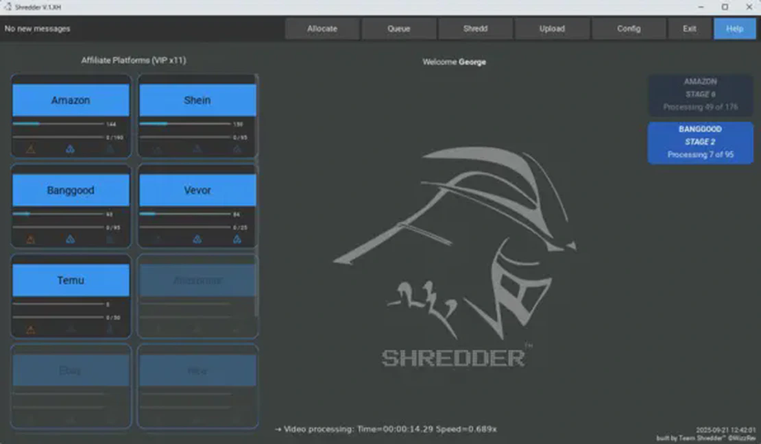Select the BANGGOOD STAGE 2 status panel
The image size is (761, 444).
[700, 142]
